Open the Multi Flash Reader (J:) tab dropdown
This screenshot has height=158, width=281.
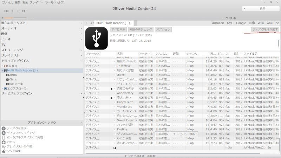(131, 23)
